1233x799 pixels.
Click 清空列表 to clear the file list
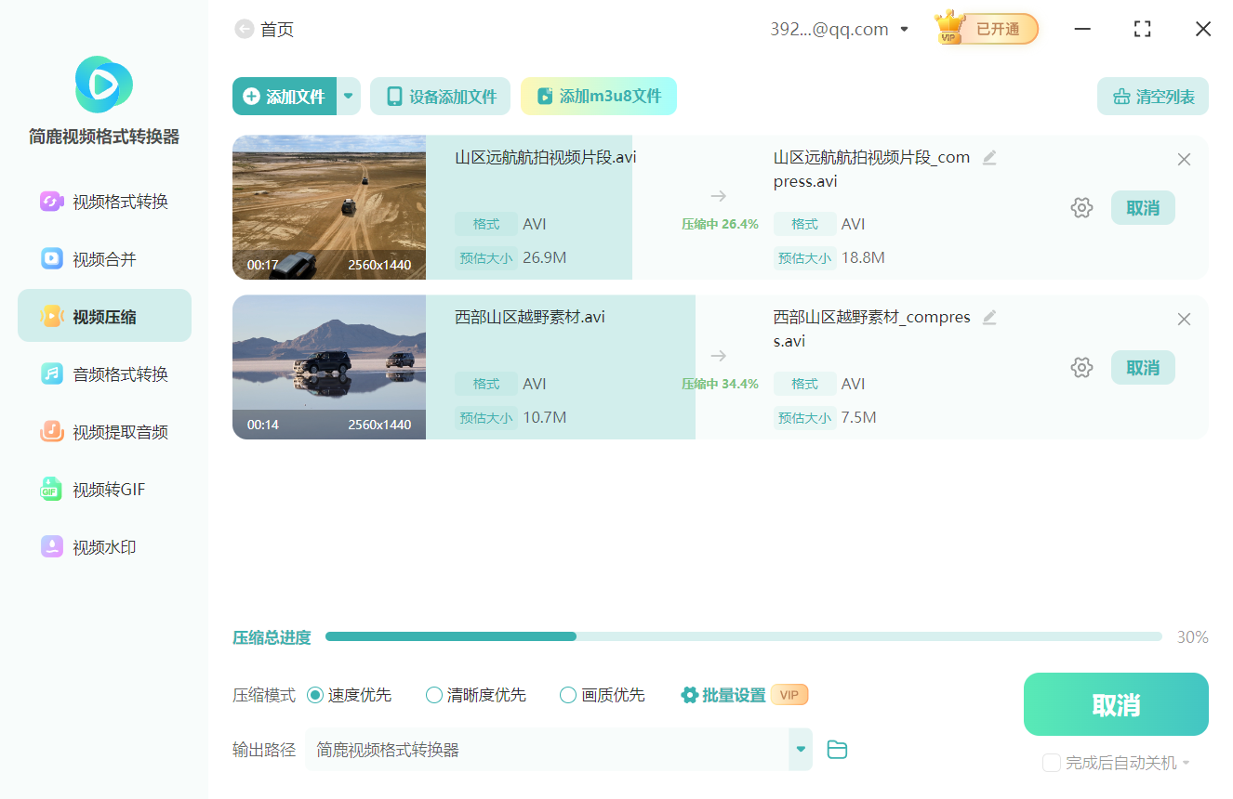[1152, 96]
